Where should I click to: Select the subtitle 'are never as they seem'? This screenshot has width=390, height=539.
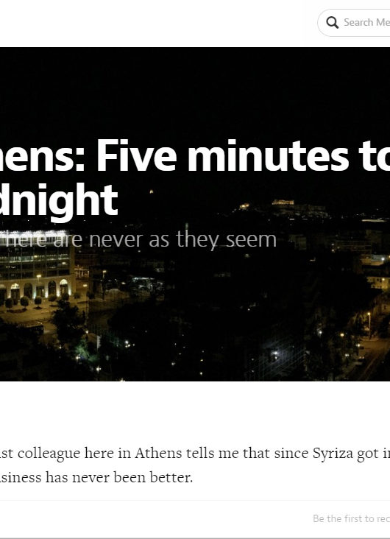pos(165,239)
